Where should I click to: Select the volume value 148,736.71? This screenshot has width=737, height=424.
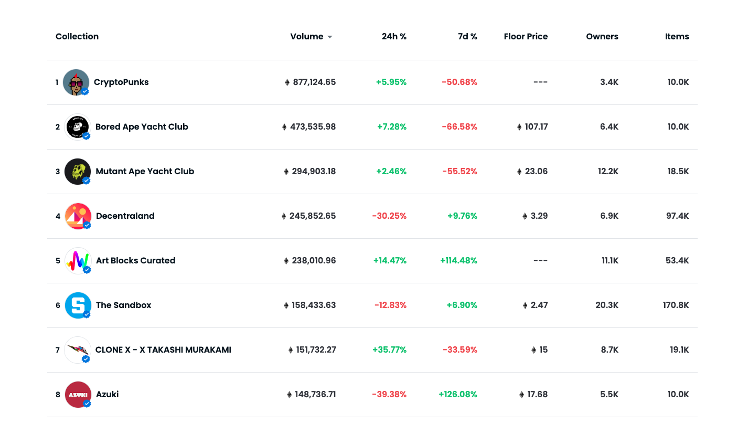(315, 395)
